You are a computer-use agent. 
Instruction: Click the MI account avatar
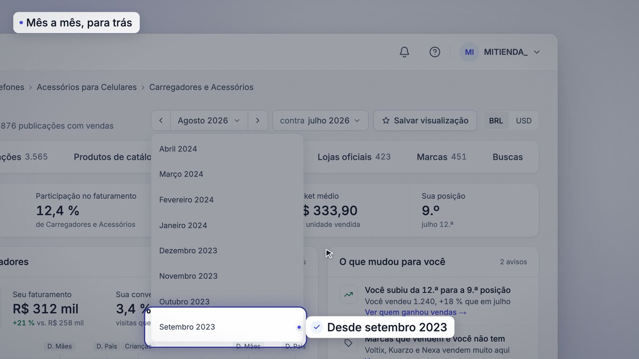[x=469, y=52]
